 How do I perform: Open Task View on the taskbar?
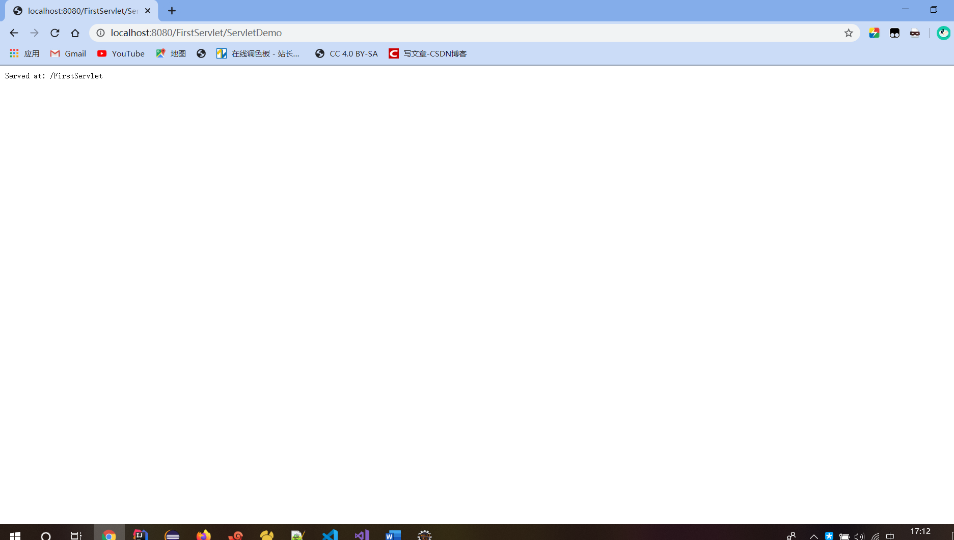point(76,535)
